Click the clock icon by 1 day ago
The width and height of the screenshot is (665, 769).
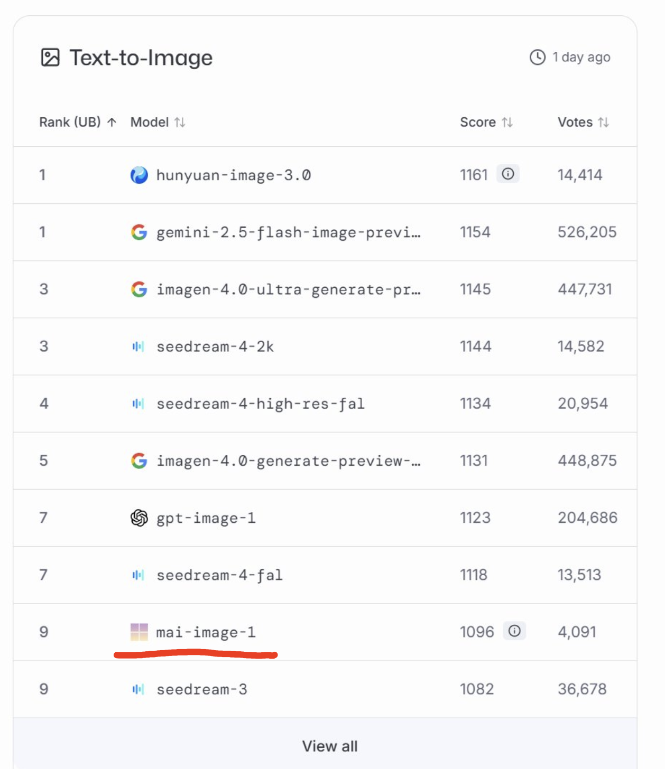point(537,57)
